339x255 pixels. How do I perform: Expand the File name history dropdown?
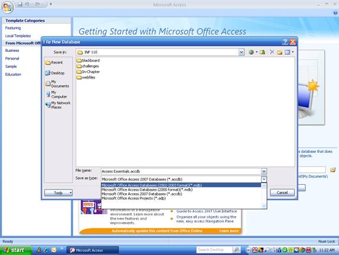(x=264, y=171)
